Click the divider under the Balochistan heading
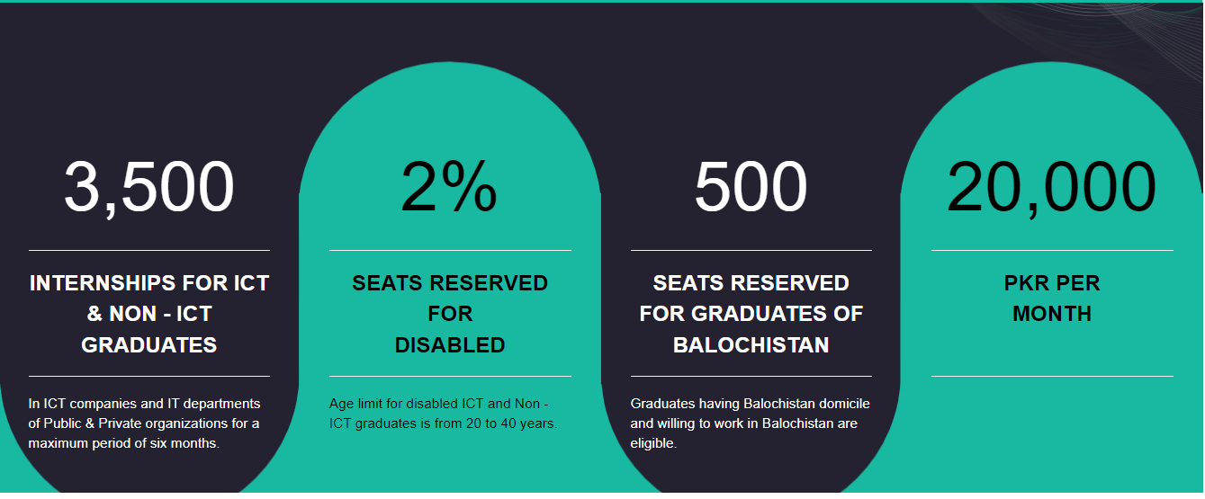 pos(751,376)
